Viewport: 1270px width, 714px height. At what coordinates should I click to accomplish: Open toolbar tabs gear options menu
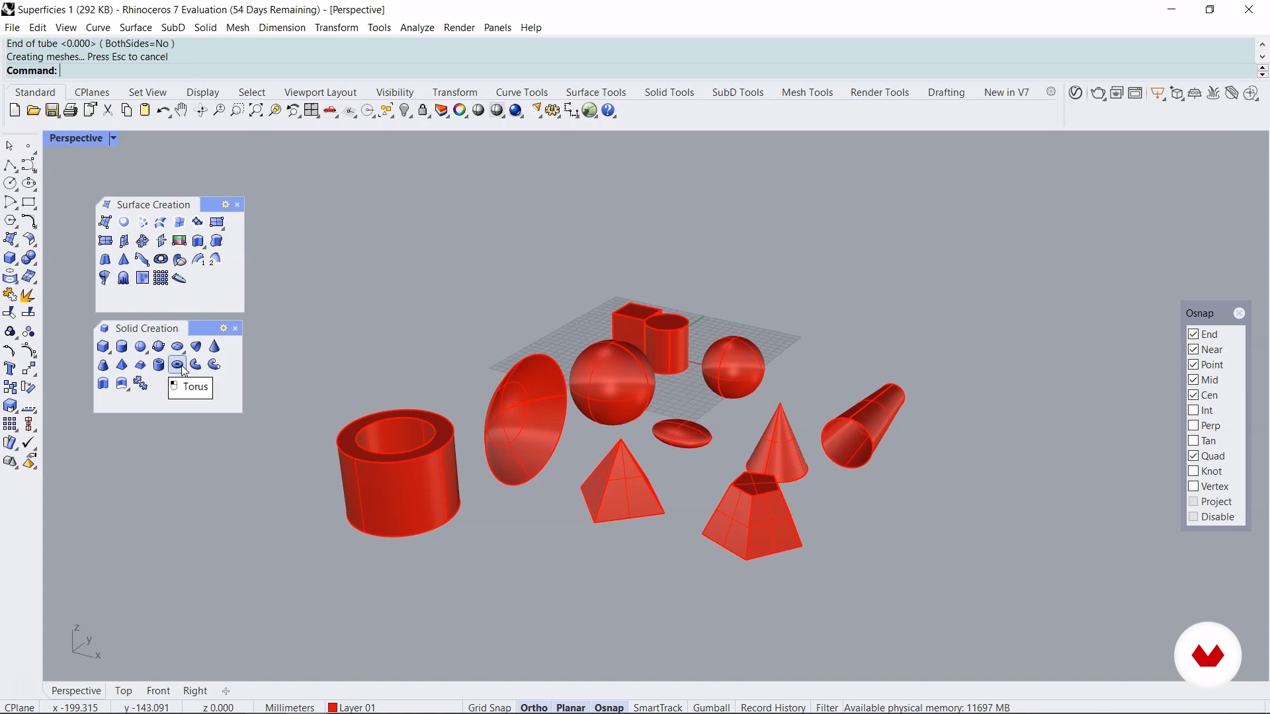[x=1051, y=92]
